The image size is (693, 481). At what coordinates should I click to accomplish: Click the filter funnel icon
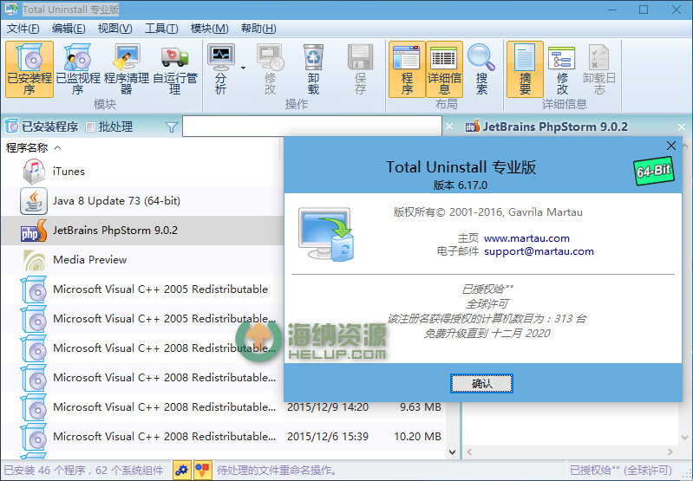point(172,127)
